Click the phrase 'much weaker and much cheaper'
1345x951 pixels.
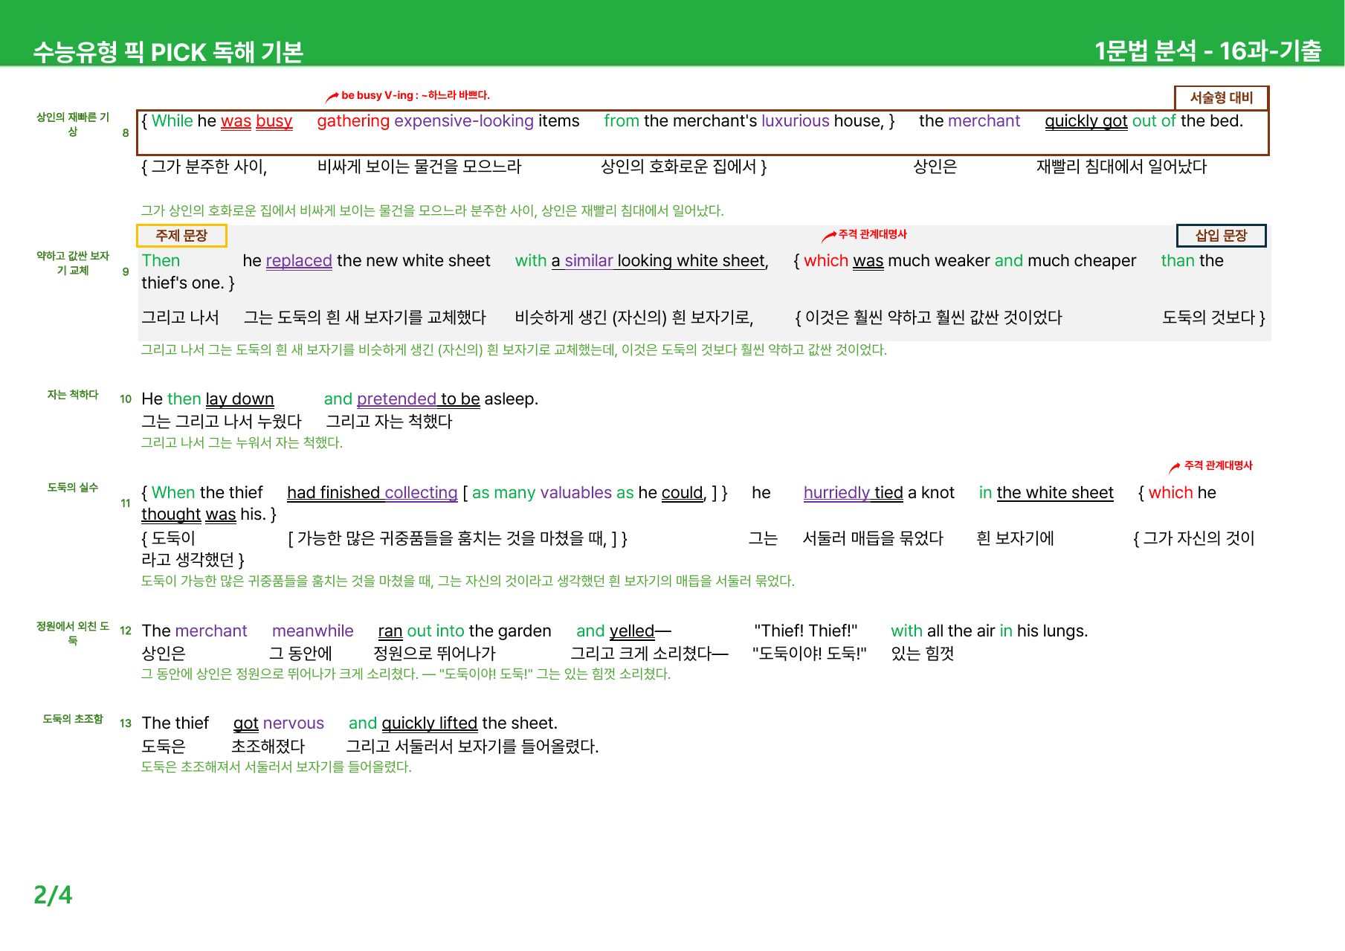[1012, 261]
